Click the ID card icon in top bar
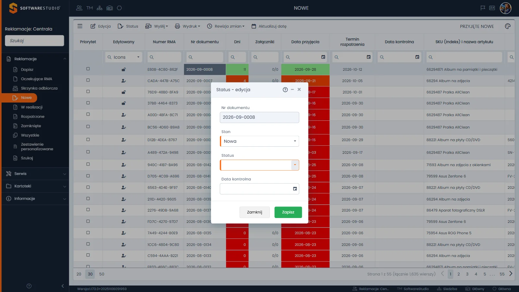Viewport: 519px width, 292px height. (492, 8)
